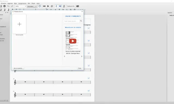Select the first whole rest in measure 17 system
This screenshot has width=174, height=104.
point(25,82)
